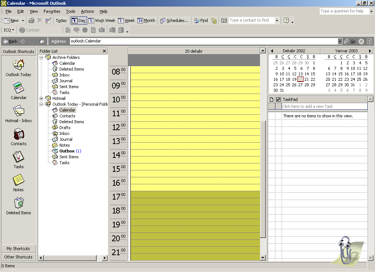Go to next month arrow in date navigator

(370, 51)
